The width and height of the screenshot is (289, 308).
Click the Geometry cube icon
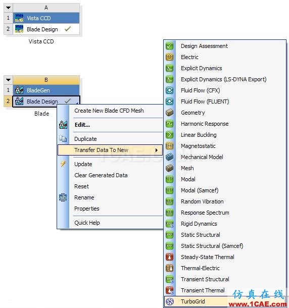point(169,113)
